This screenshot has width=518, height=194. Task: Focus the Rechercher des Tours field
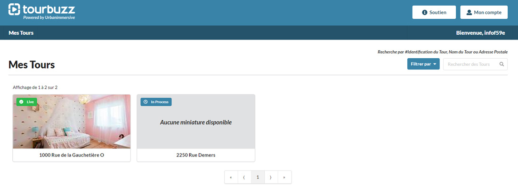coord(475,64)
